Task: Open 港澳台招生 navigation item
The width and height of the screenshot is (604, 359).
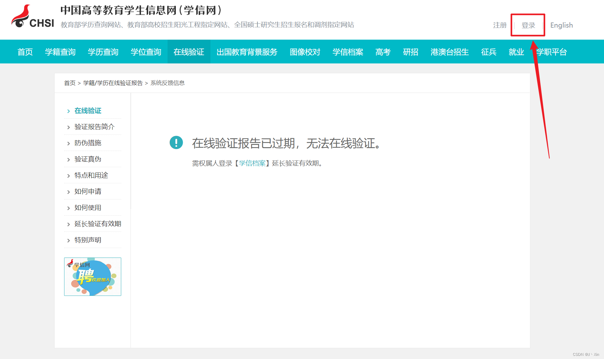Action: click(450, 52)
